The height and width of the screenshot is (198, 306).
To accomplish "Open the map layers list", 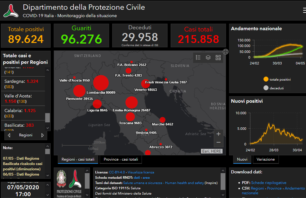I will [208, 58].
